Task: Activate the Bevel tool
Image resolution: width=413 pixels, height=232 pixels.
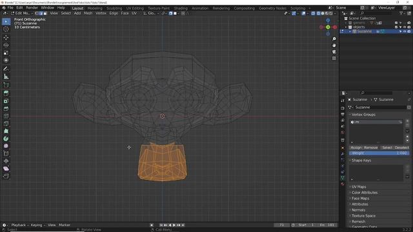Action: 6,109
